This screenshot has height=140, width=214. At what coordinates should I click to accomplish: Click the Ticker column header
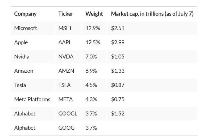(x=65, y=14)
